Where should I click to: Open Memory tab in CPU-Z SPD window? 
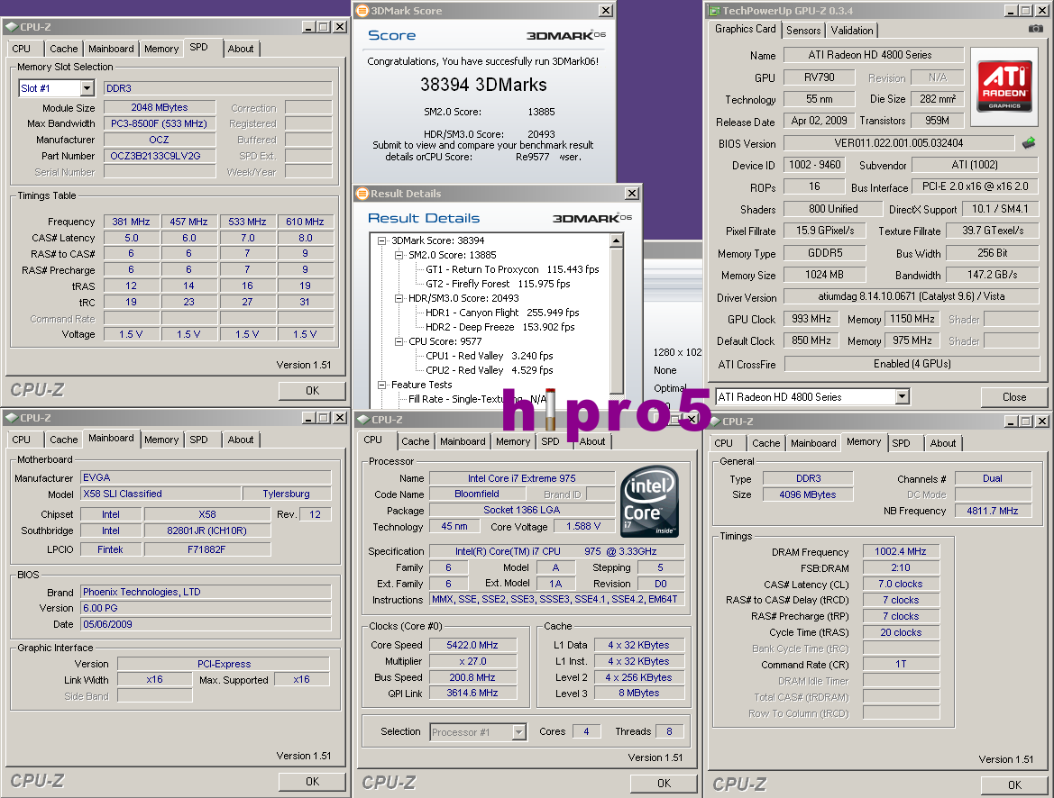click(x=161, y=49)
